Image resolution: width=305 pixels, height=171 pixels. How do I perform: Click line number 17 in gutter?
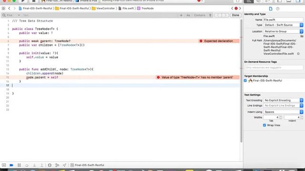click(x=8, y=85)
